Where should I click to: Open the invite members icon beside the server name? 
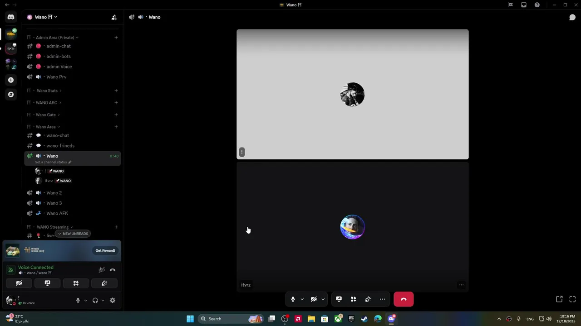coord(114,17)
